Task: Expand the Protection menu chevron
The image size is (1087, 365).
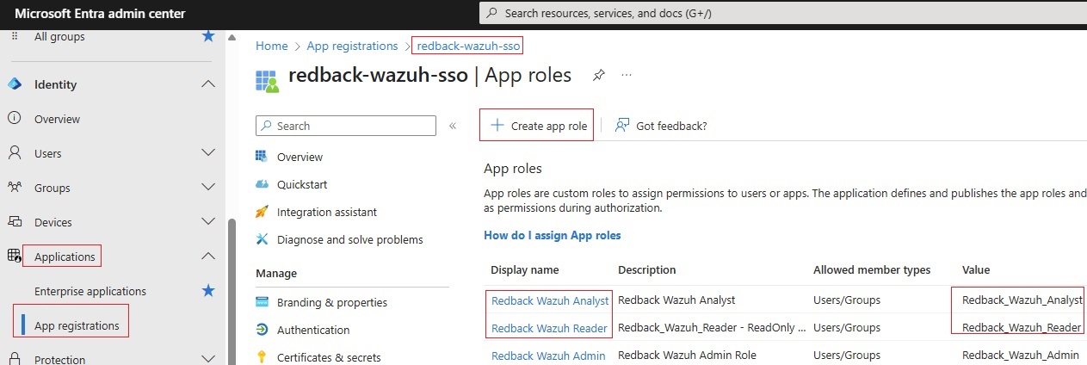Action: click(x=207, y=359)
